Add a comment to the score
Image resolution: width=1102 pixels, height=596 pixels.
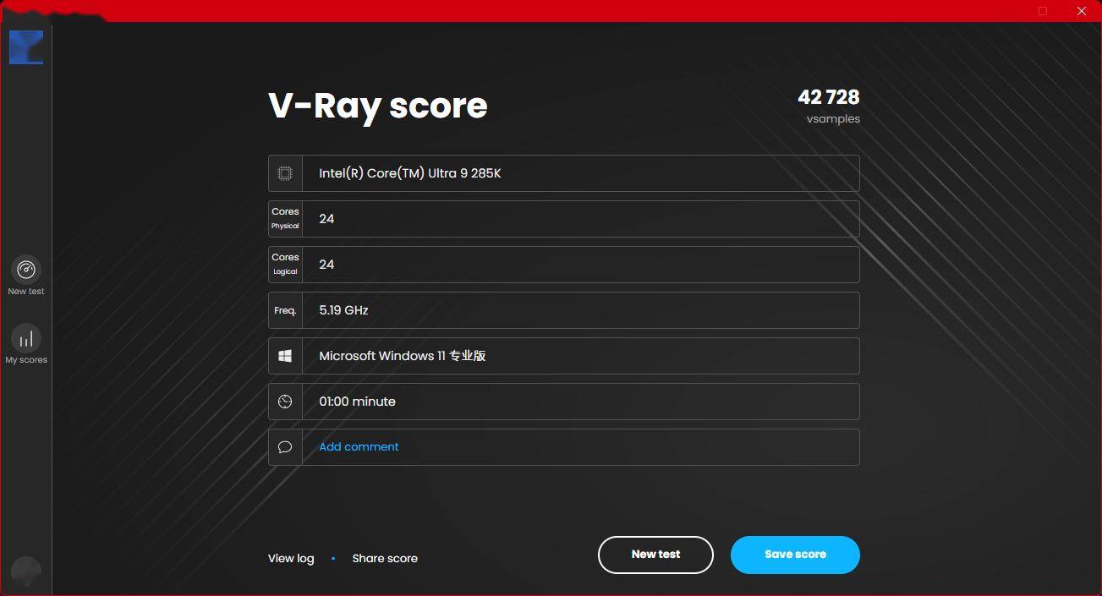(359, 447)
